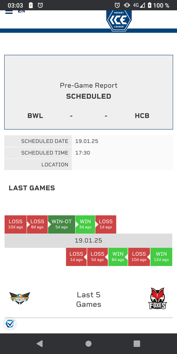Open the WIN-OT game from 5d ago
The width and height of the screenshot is (177, 354).
(x=61, y=224)
